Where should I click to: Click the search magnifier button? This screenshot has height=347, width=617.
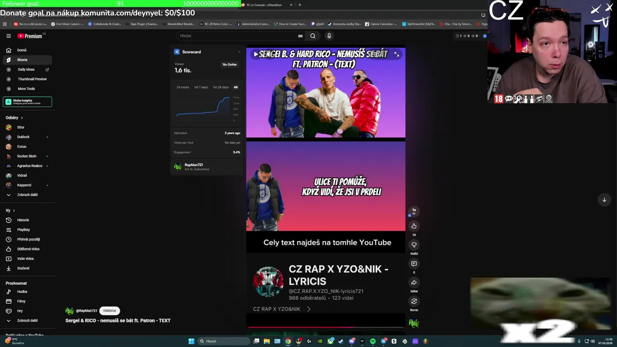pyautogui.click(x=313, y=36)
